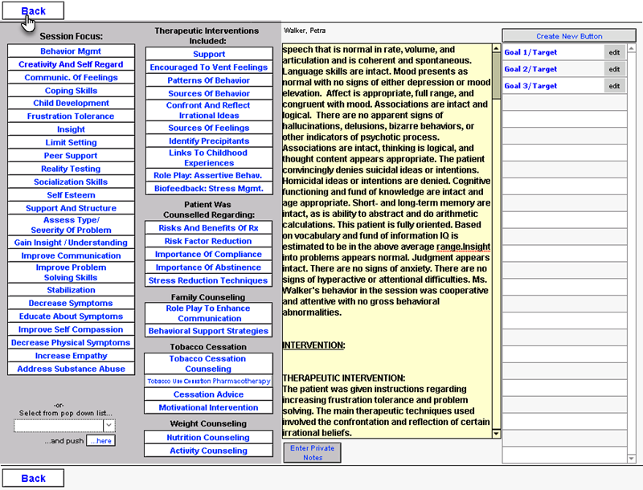Viewport: 643px width, 490px height.
Task: Click the top Back button
Action: (x=32, y=9)
